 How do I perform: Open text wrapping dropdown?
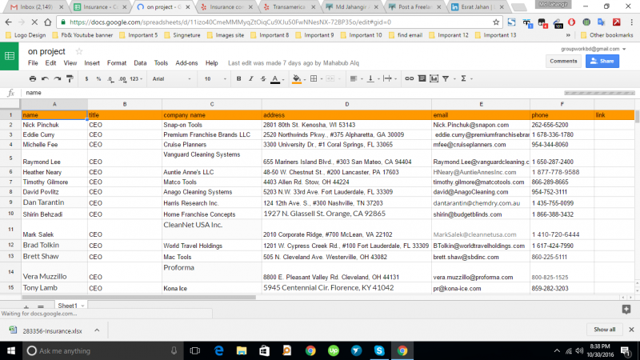click(x=390, y=78)
